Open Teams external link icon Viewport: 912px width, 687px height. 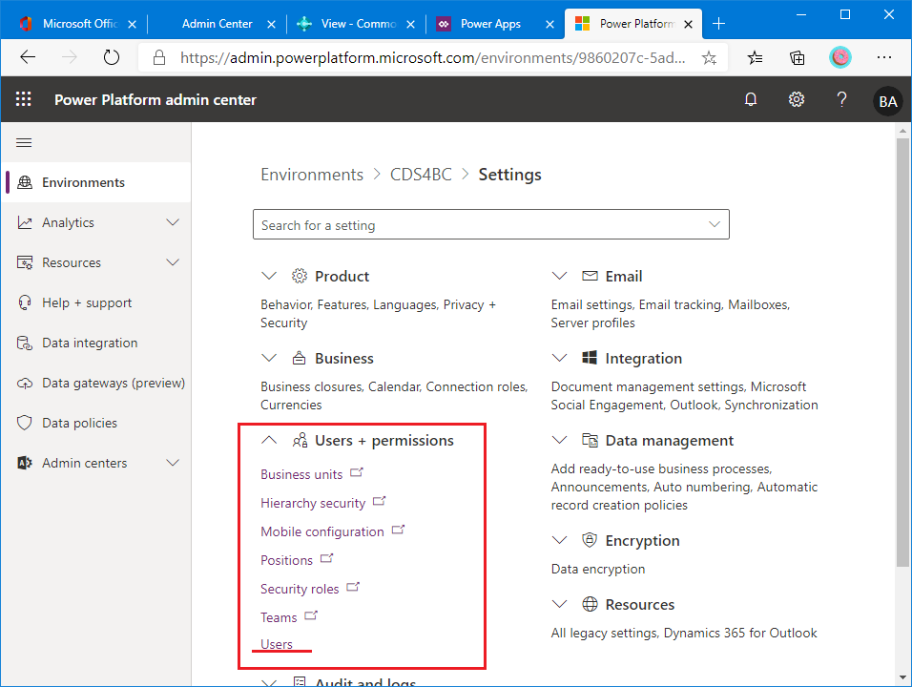point(311,615)
